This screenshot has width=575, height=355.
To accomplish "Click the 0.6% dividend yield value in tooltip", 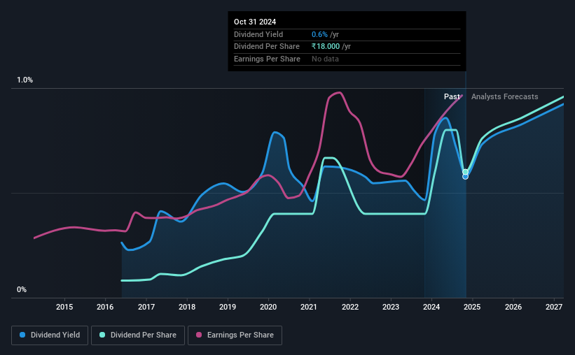I will 319,34.
